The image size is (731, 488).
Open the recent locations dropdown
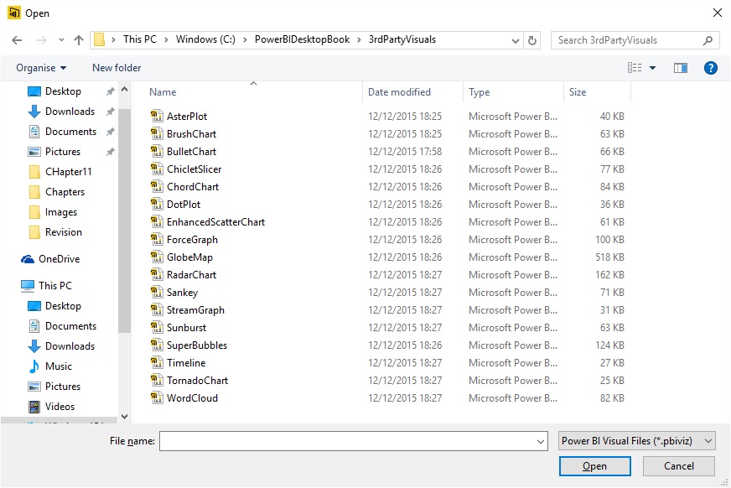pos(61,40)
